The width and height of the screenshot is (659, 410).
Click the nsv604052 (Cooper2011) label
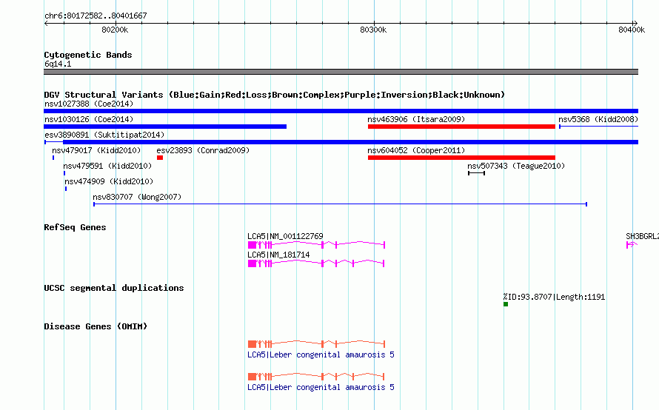(x=416, y=150)
